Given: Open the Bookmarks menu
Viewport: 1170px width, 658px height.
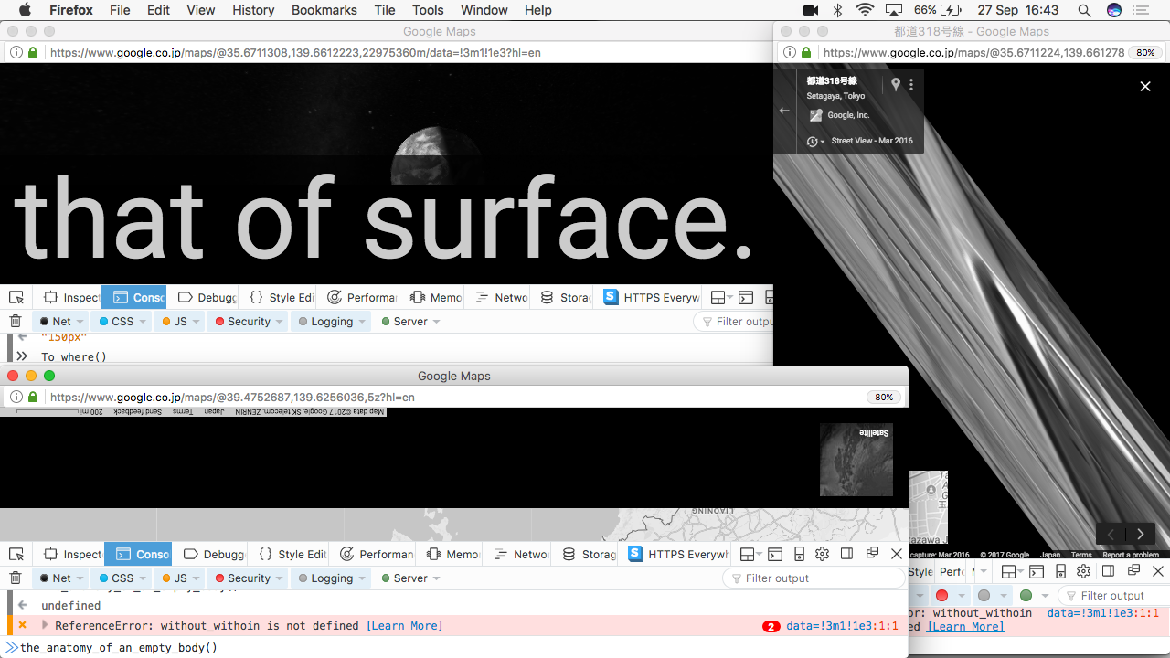Looking at the screenshot, I should (324, 10).
